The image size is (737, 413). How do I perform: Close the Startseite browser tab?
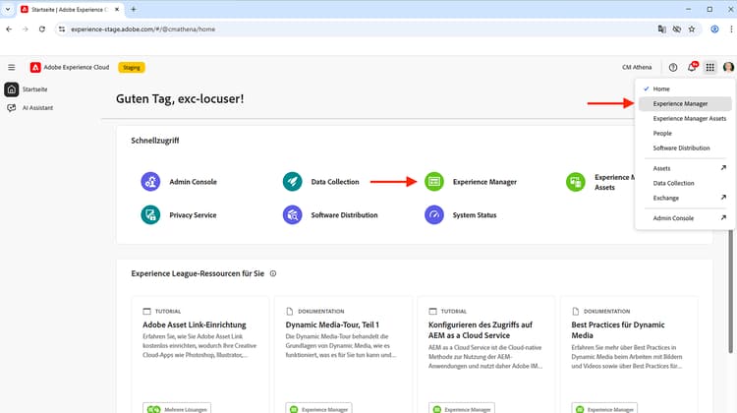pos(117,10)
